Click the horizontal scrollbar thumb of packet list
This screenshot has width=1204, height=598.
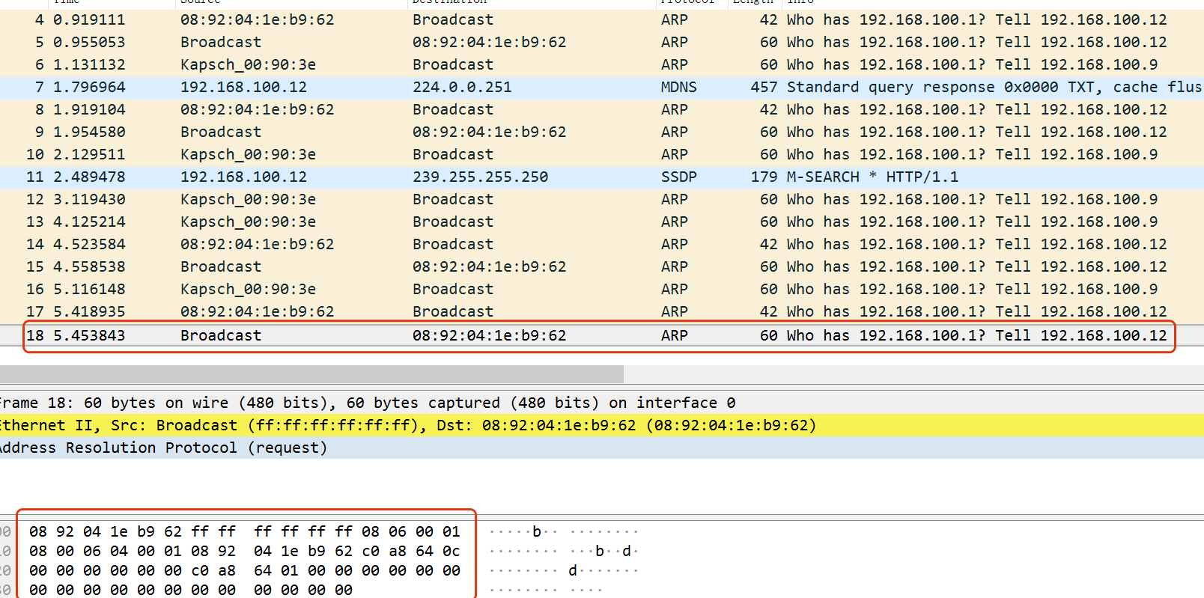311,373
